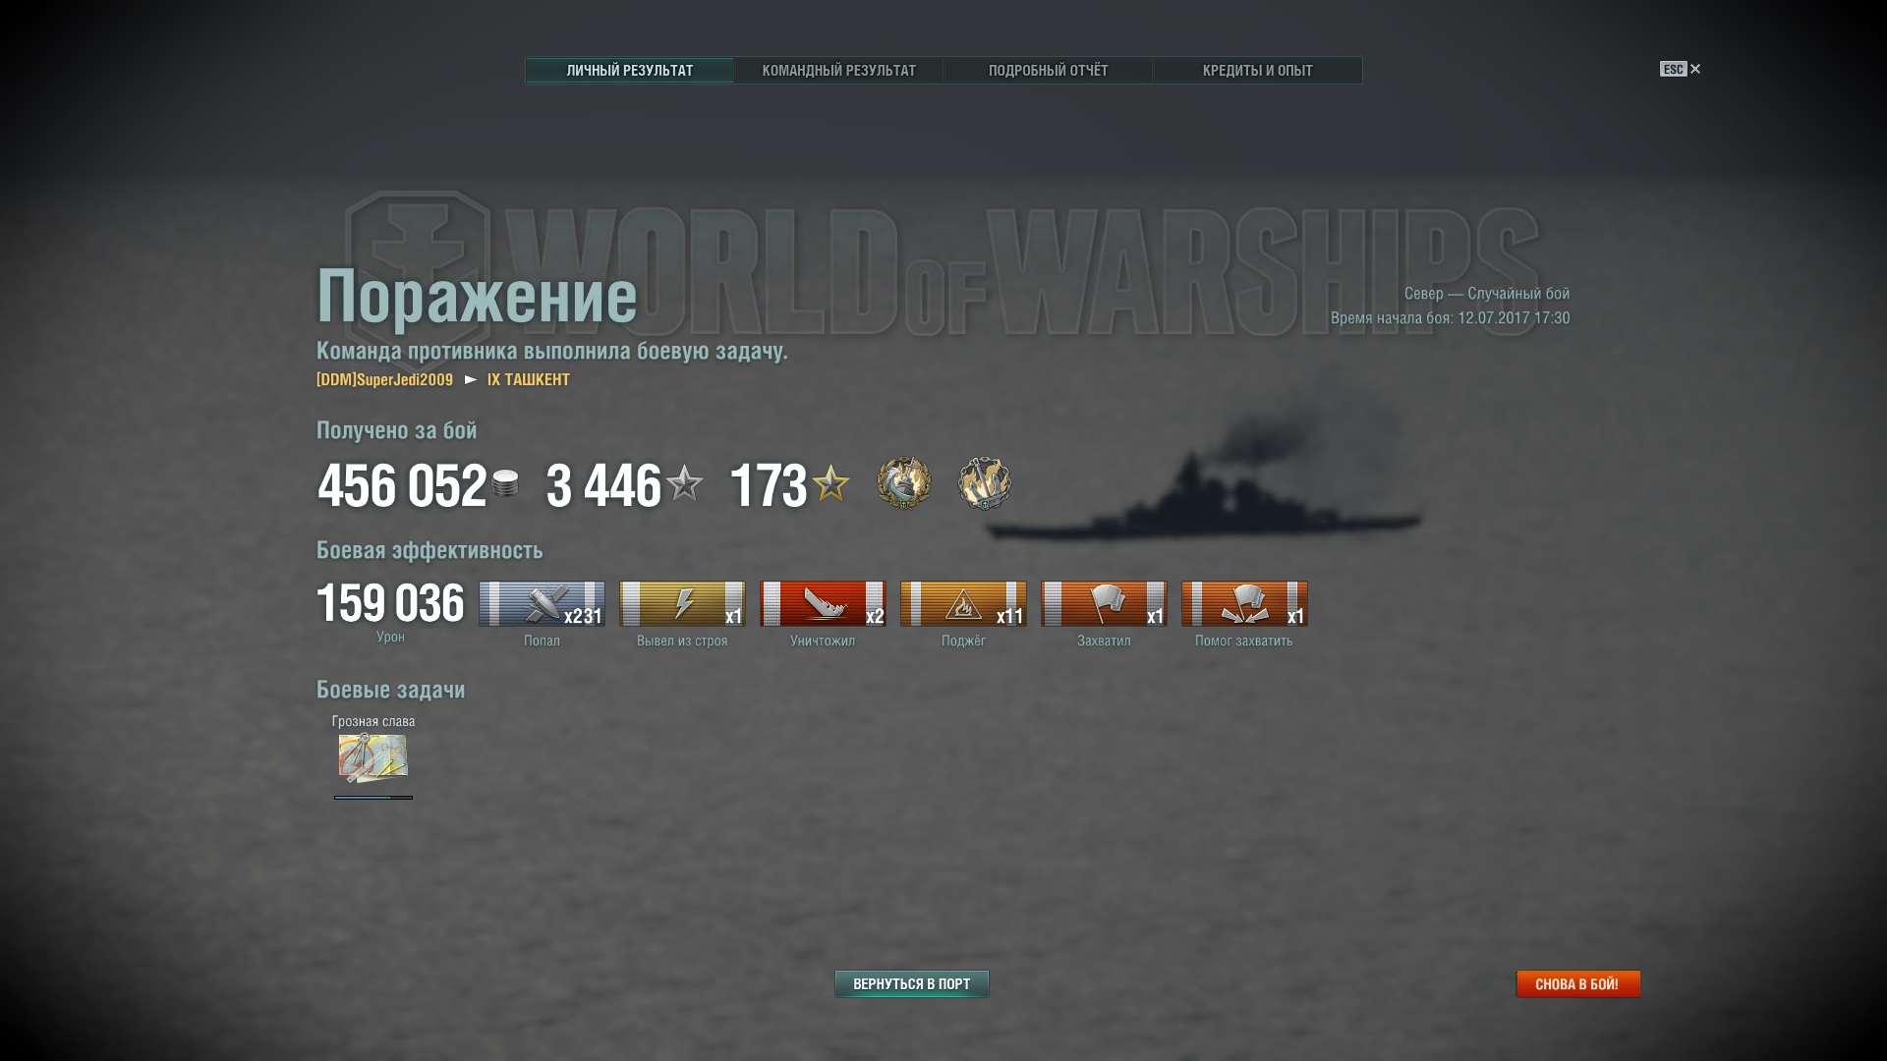Click the silver credits coin icon

505,483
